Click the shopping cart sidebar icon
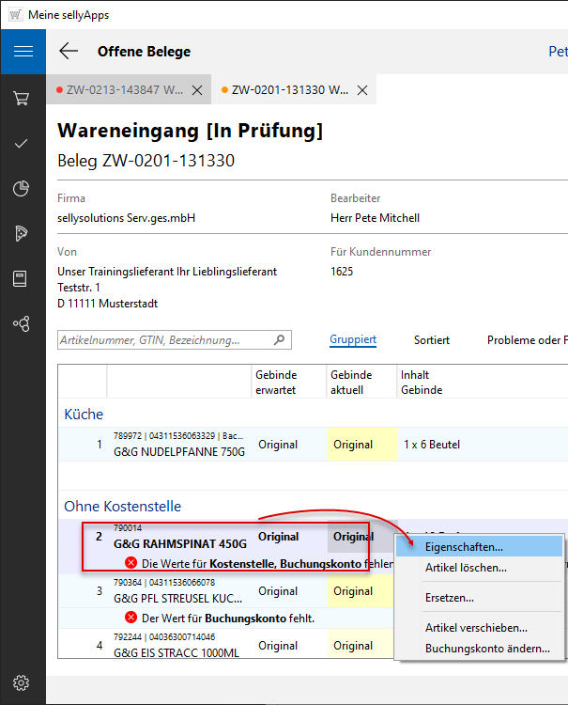Screen dimensions: 568x705 (23, 98)
